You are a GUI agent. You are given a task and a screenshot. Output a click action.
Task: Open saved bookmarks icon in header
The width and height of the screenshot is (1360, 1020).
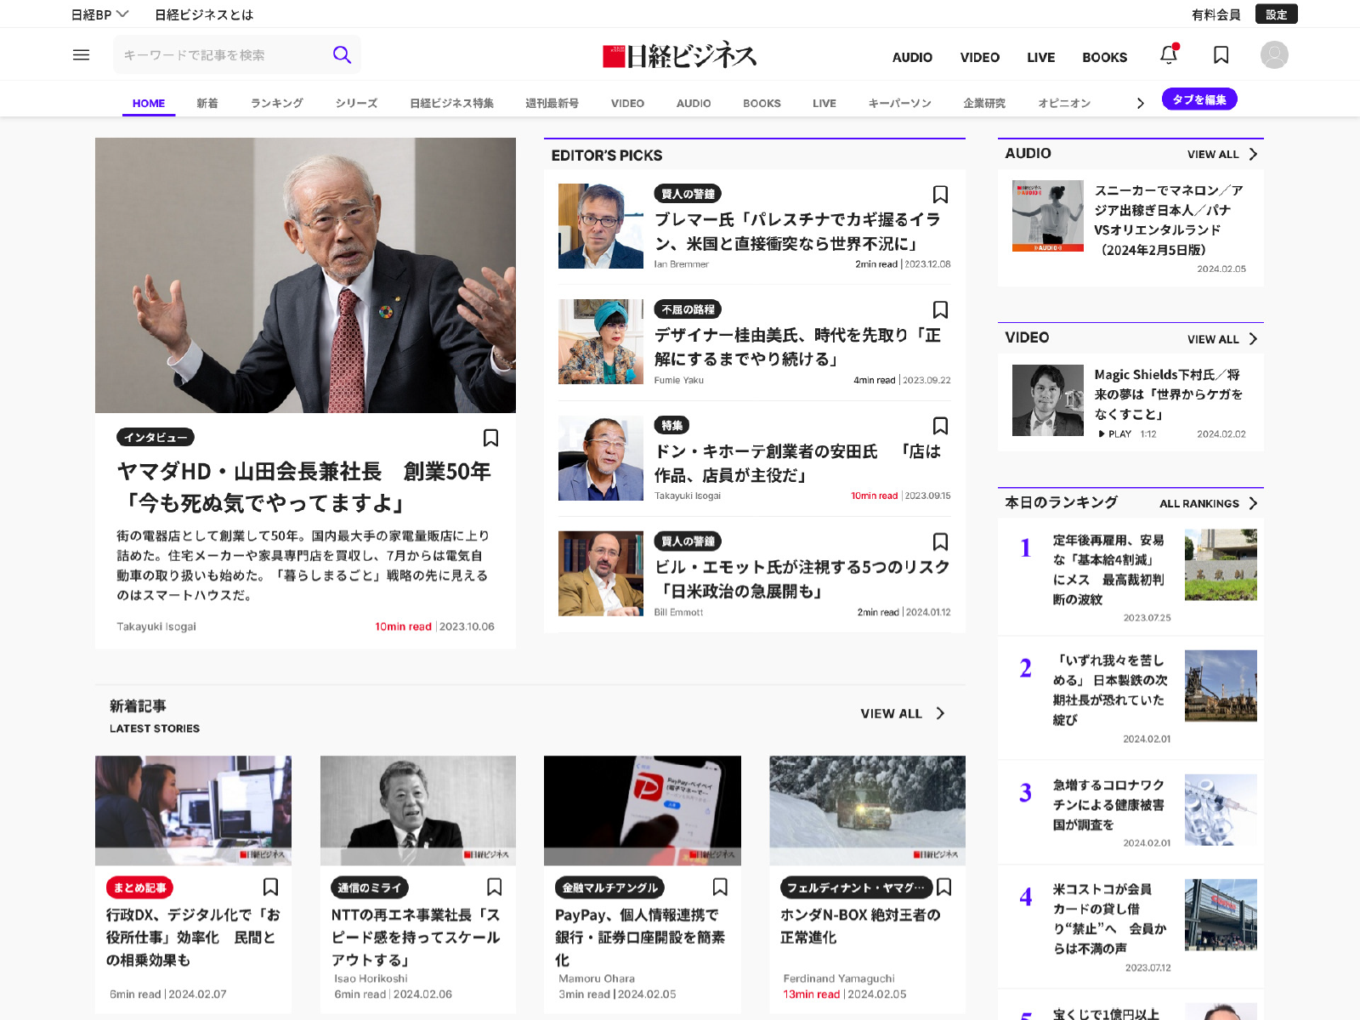(1221, 55)
